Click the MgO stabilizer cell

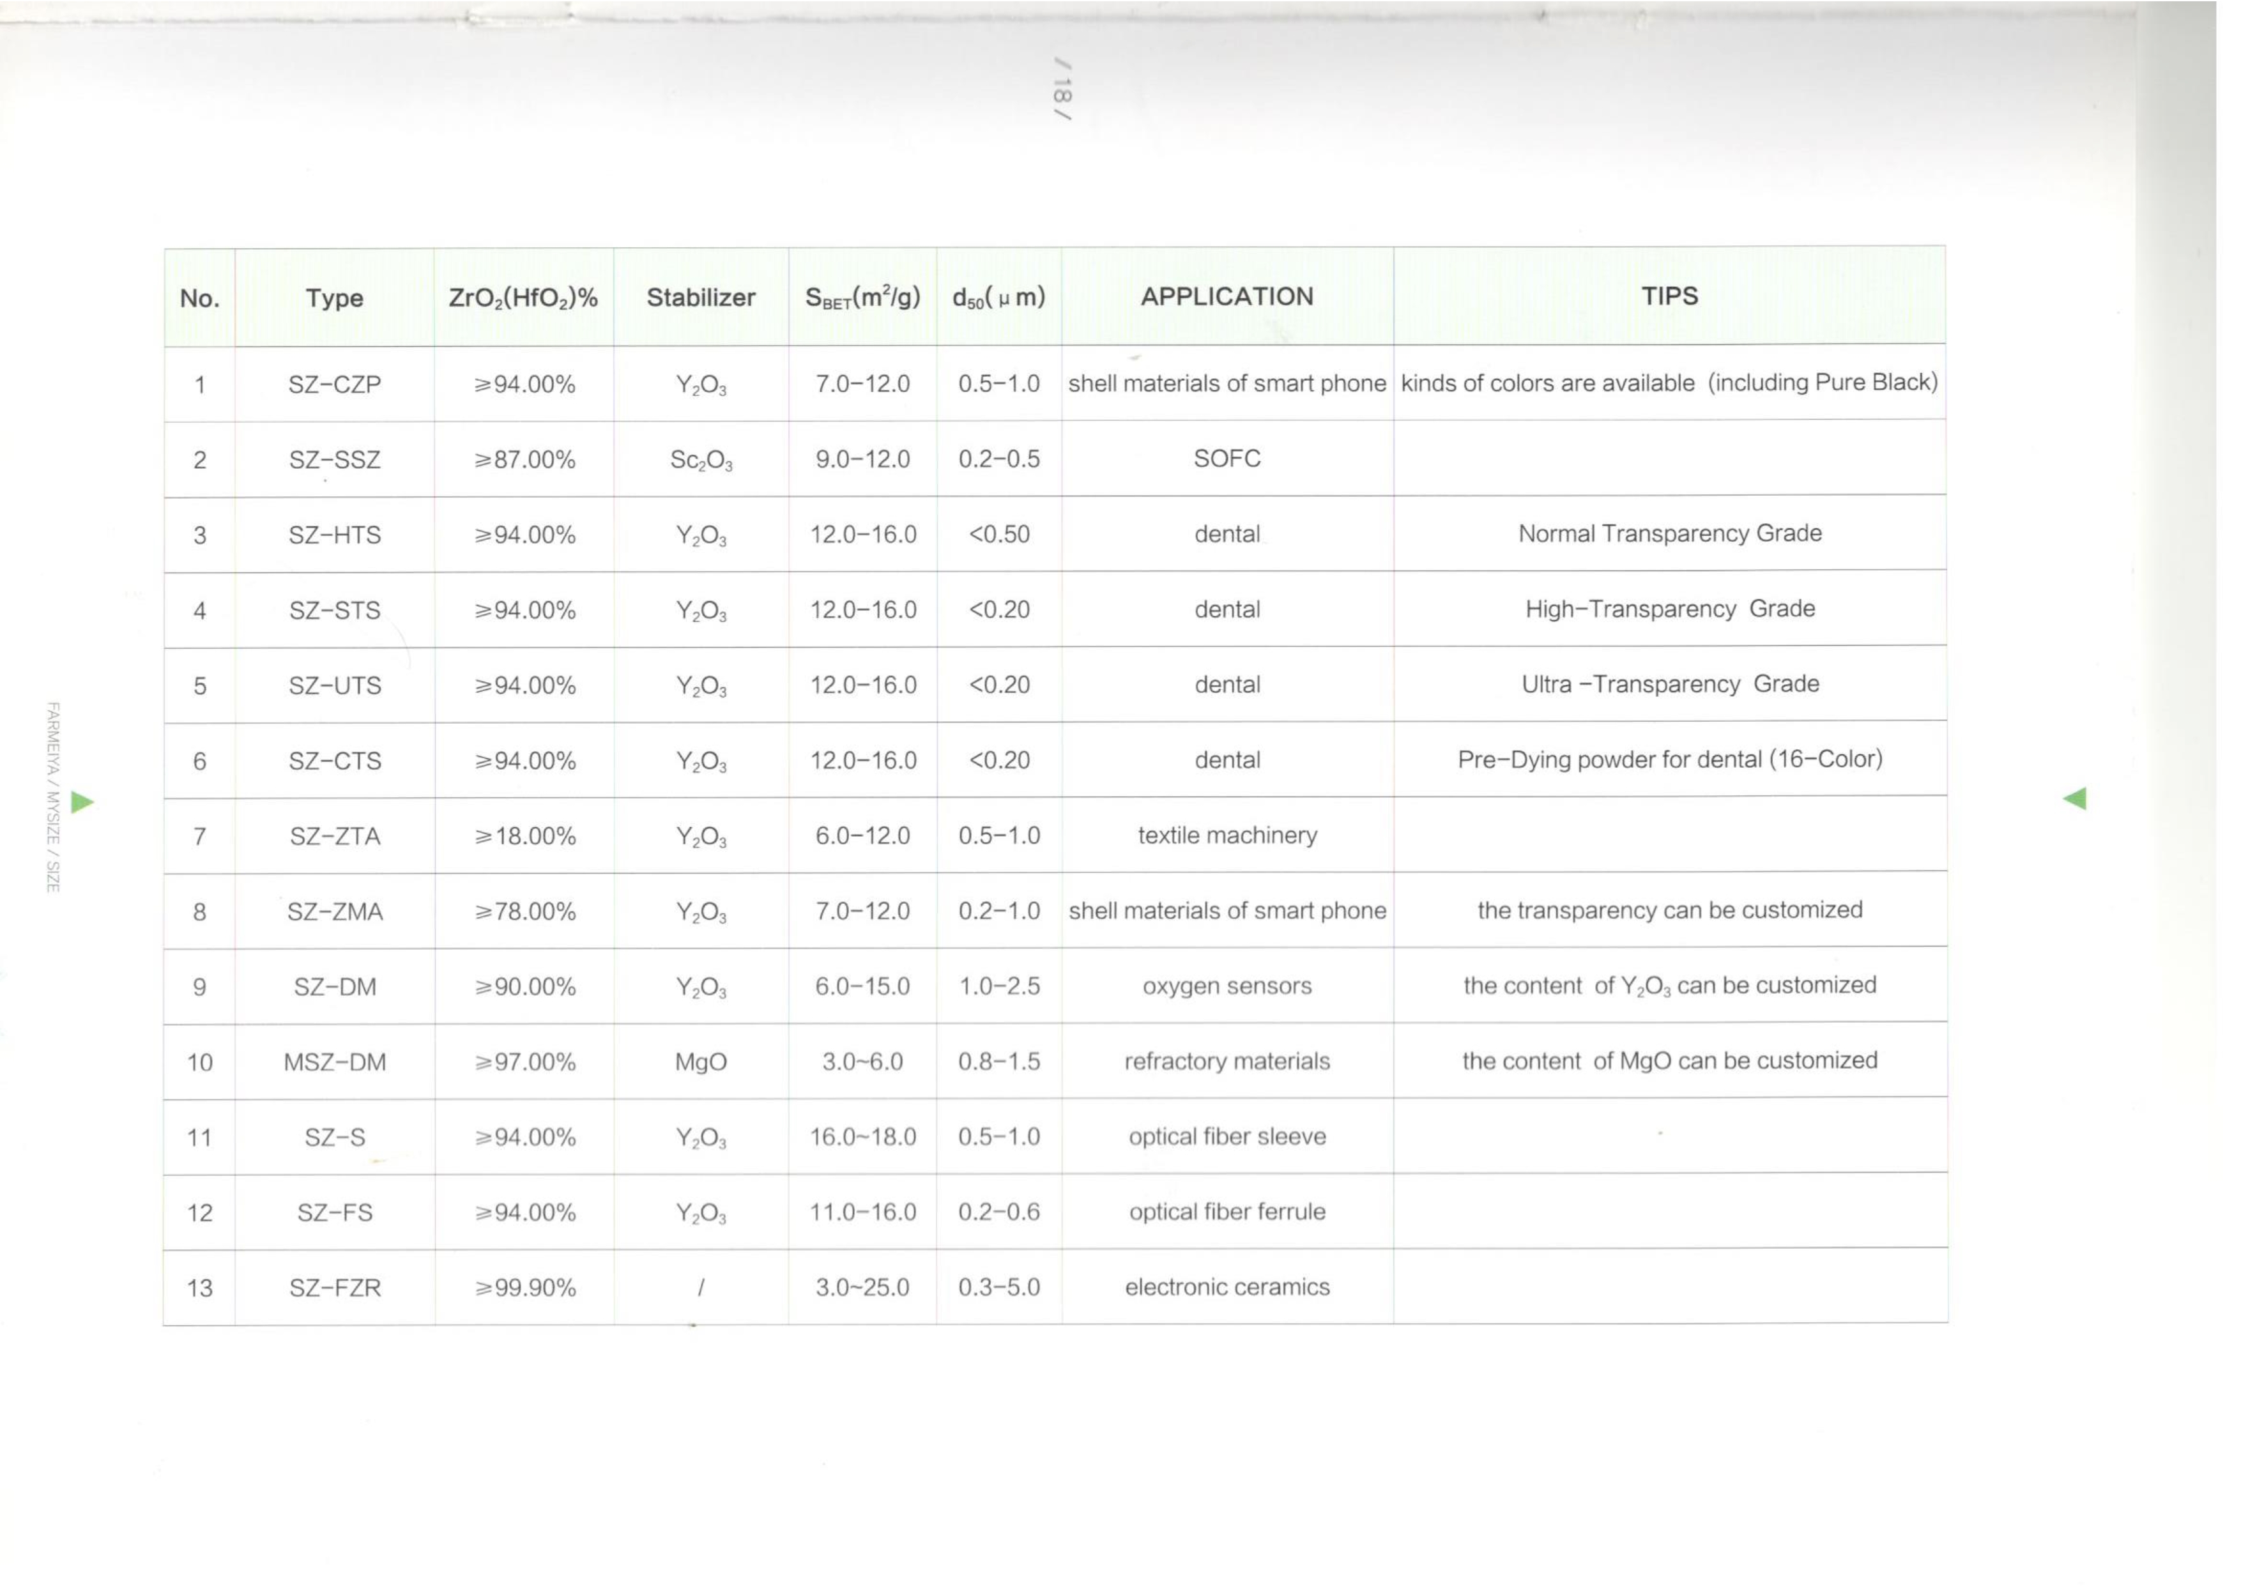tap(701, 1062)
